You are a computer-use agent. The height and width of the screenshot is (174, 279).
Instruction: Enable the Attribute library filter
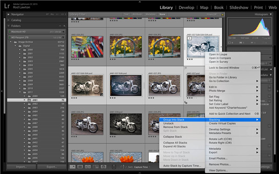click(x=137, y=14)
